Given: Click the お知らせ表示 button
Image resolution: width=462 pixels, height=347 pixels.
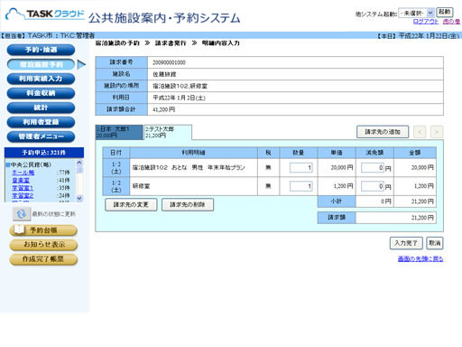Looking at the screenshot, I should (43, 245).
